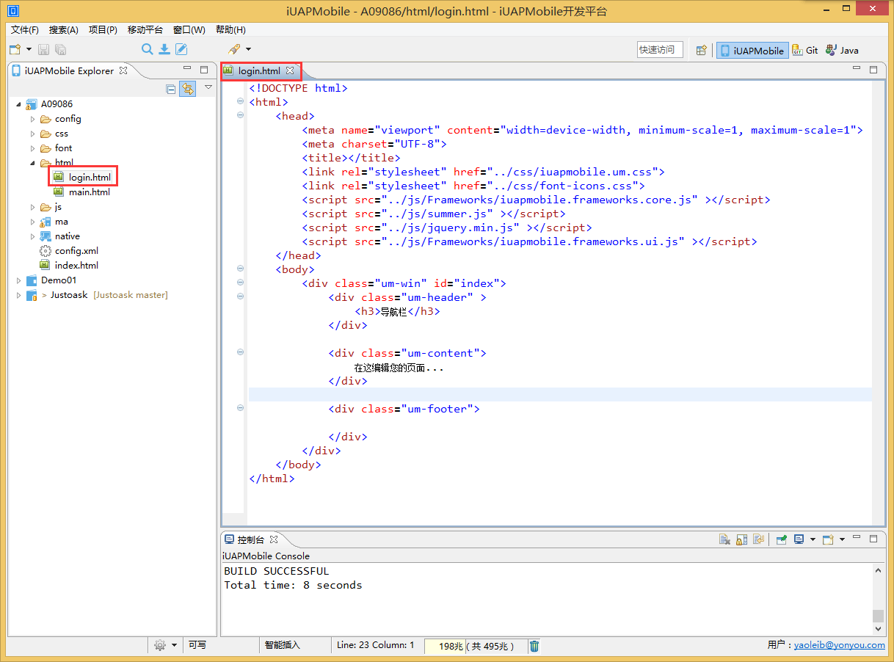Collapse the A09086 project node

coord(18,104)
